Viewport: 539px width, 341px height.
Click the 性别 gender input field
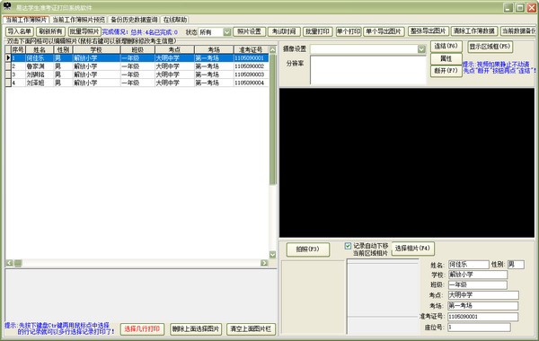coord(516,265)
